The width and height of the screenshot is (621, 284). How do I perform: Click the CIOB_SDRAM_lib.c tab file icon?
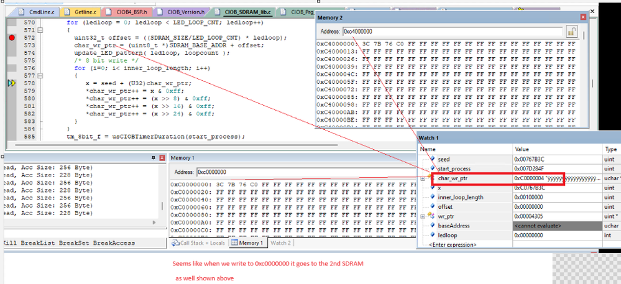[x=217, y=12]
